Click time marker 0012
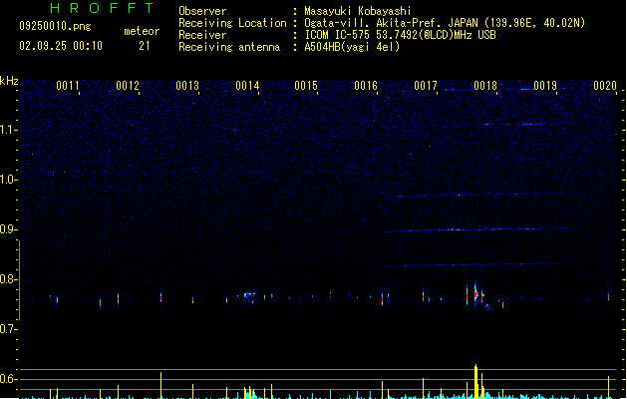This screenshot has height=399, width=627. click(128, 86)
